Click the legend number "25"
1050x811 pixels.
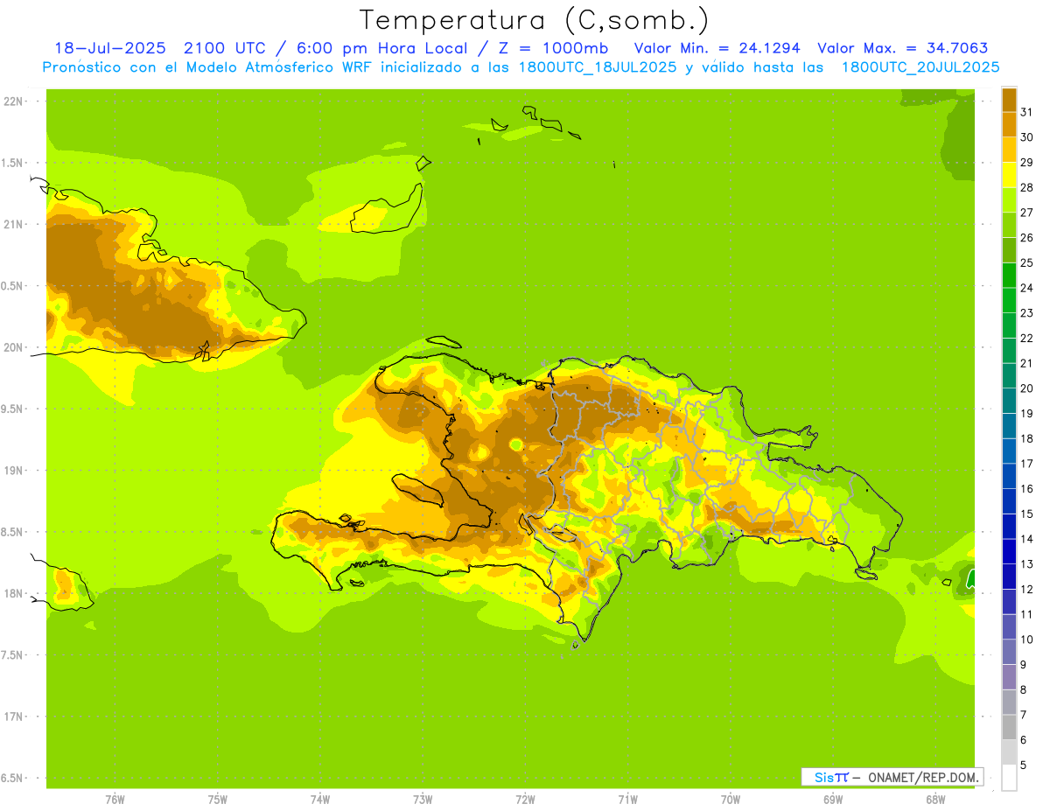click(x=1026, y=262)
